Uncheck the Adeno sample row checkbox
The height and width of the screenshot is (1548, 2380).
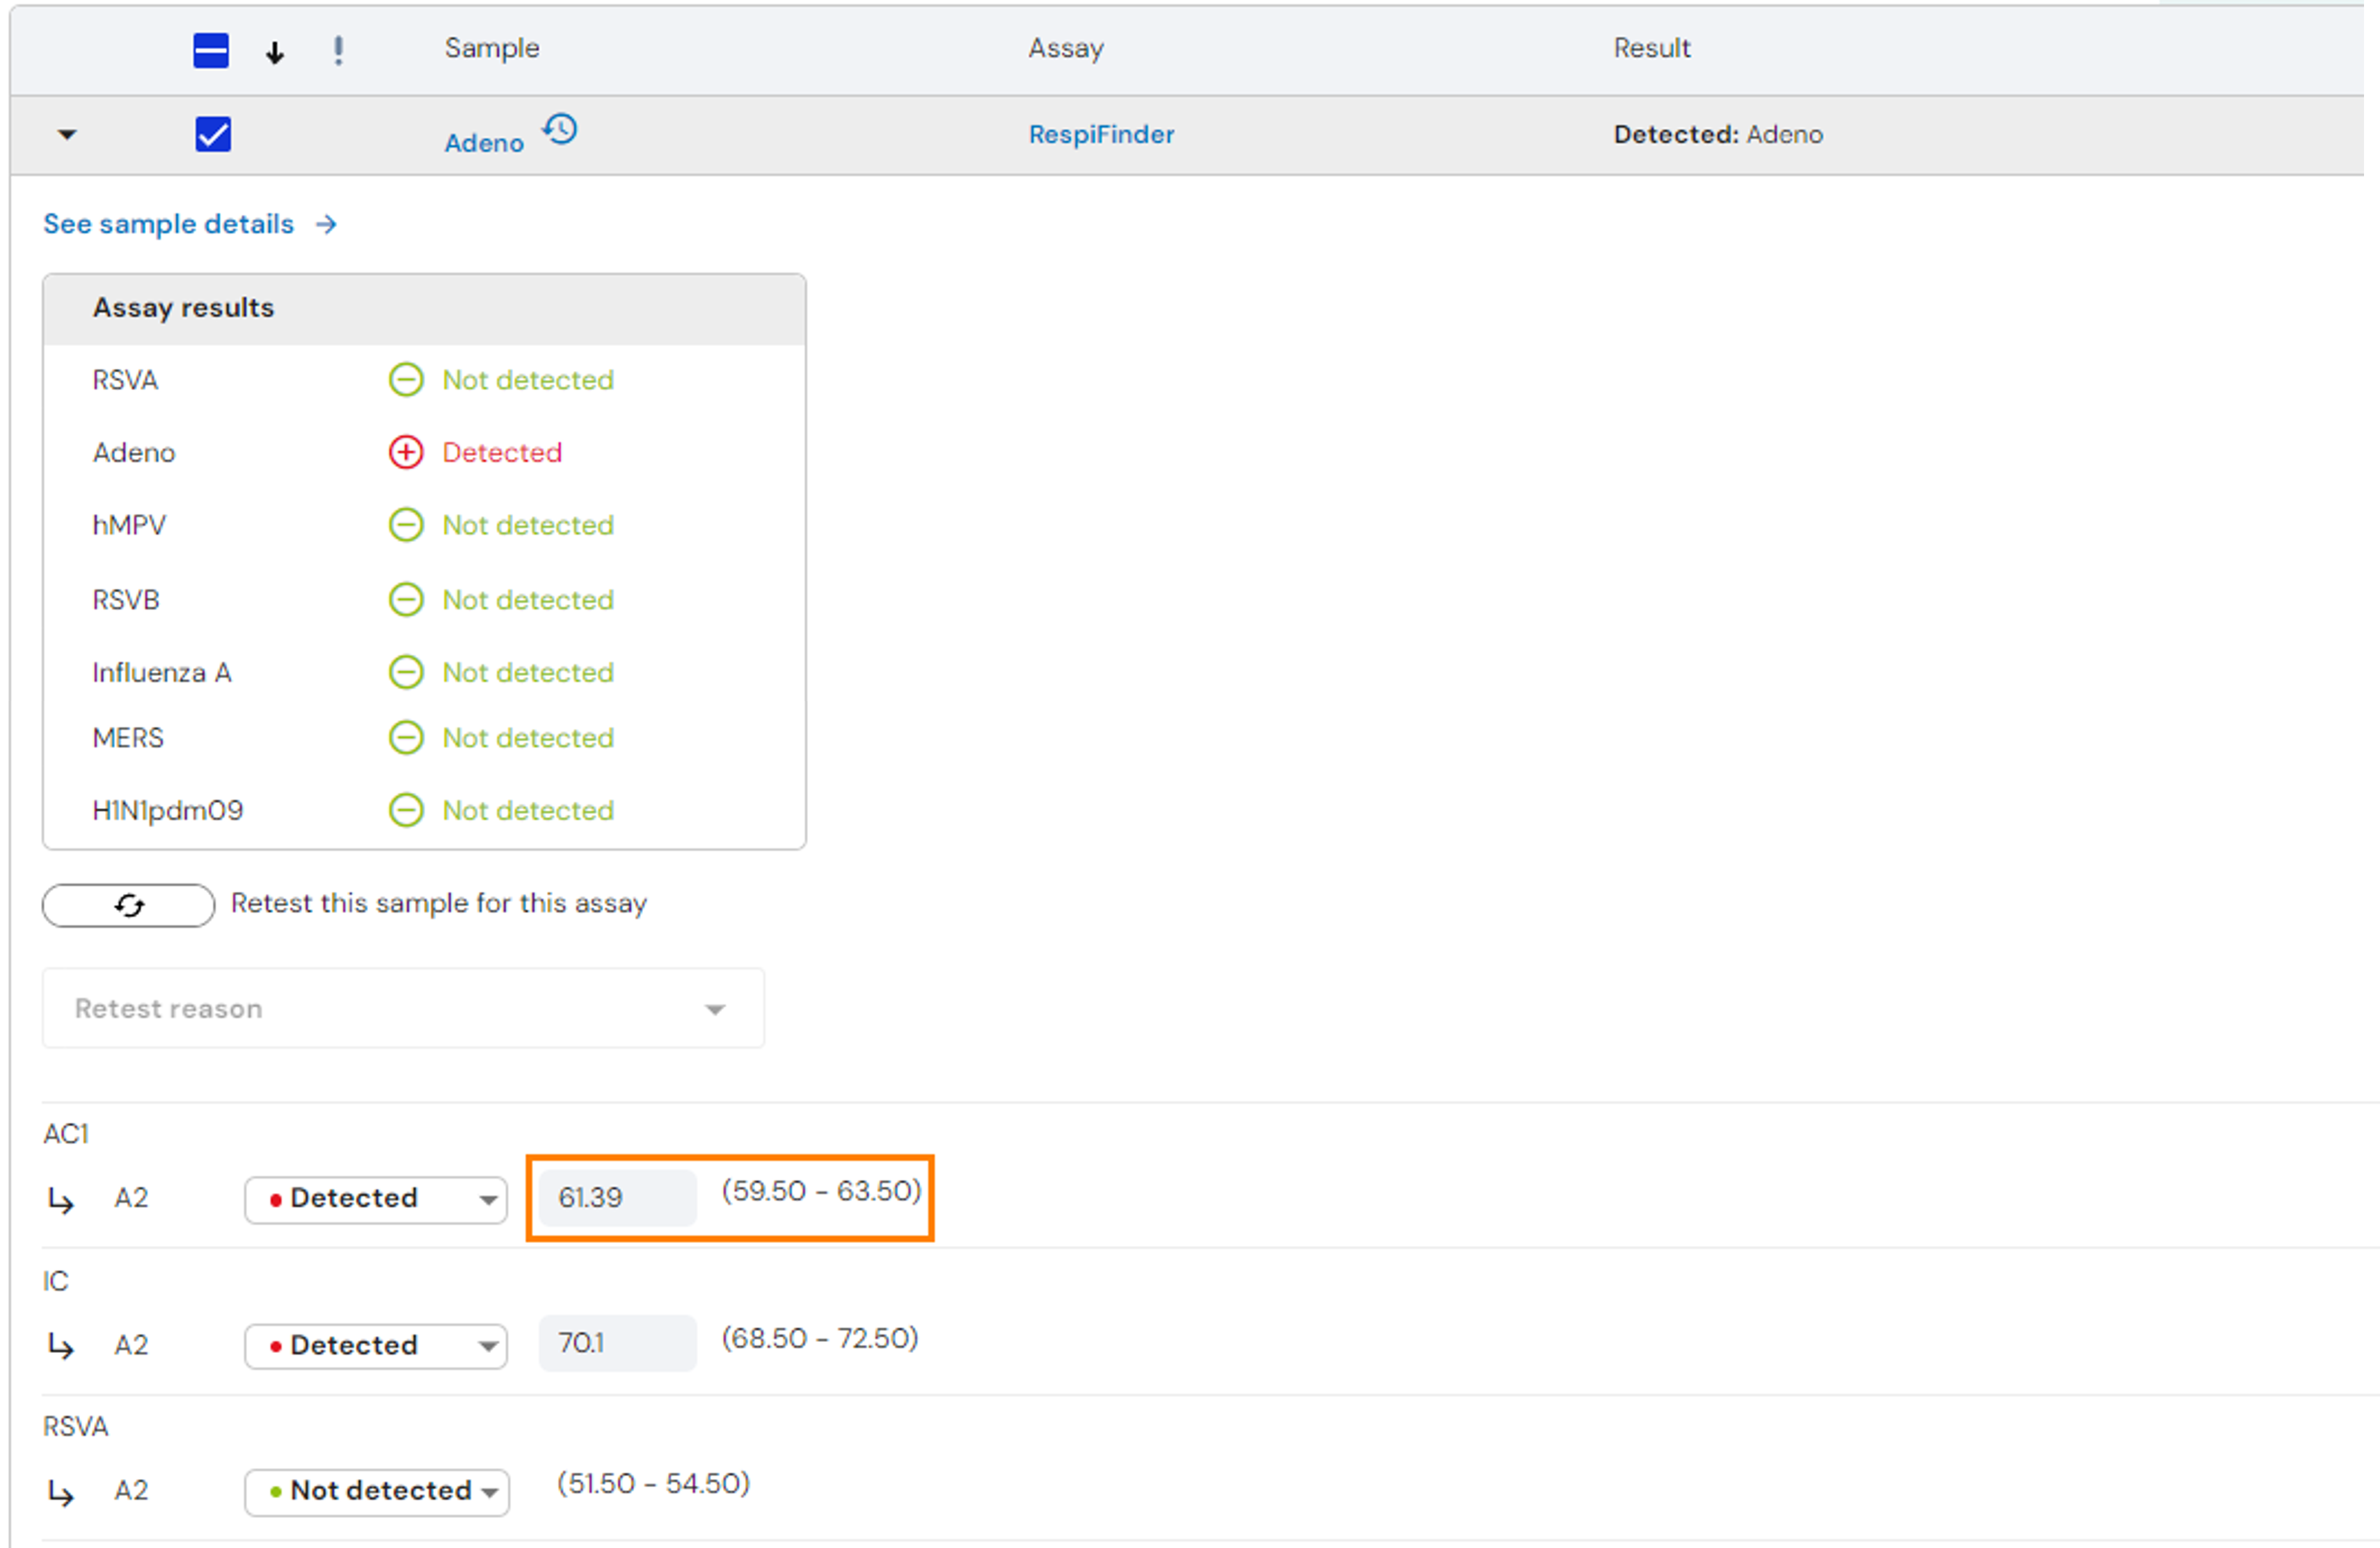pos(213,134)
